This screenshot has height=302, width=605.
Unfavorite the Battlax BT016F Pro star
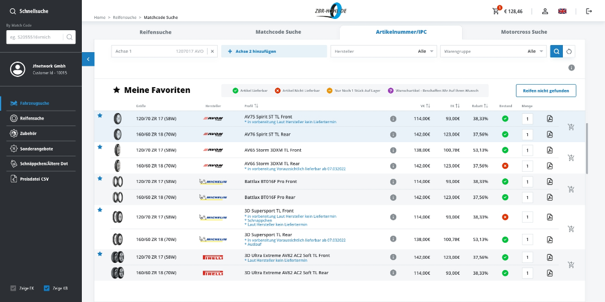[x=100, y=178]
